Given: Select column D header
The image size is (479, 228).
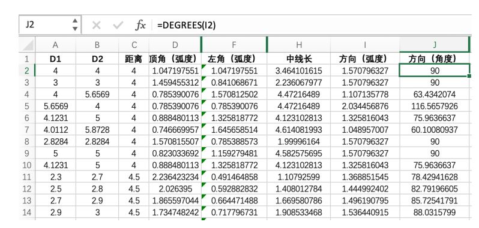Looking at the screenshot, I should (x=175, y=45).
